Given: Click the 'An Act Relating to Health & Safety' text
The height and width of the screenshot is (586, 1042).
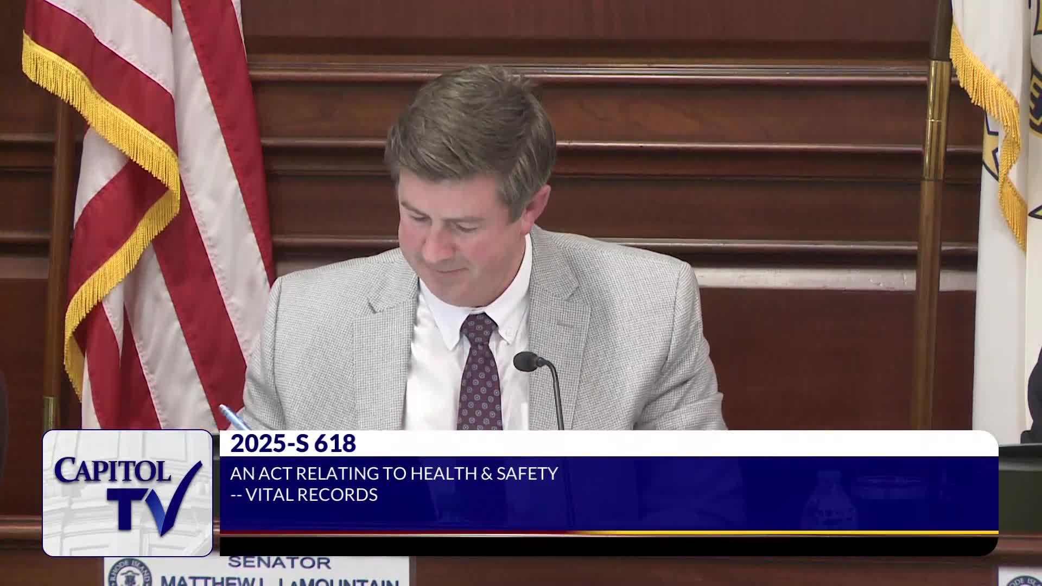Looking at the screenshot, I should coord(393,473).
